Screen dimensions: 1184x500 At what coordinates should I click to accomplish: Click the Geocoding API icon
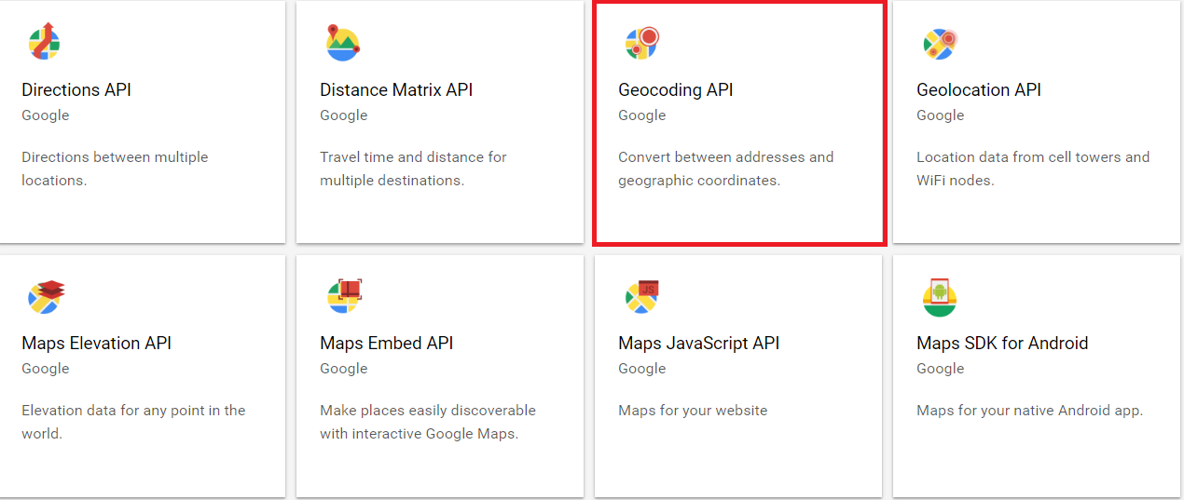tap(642, 43)
